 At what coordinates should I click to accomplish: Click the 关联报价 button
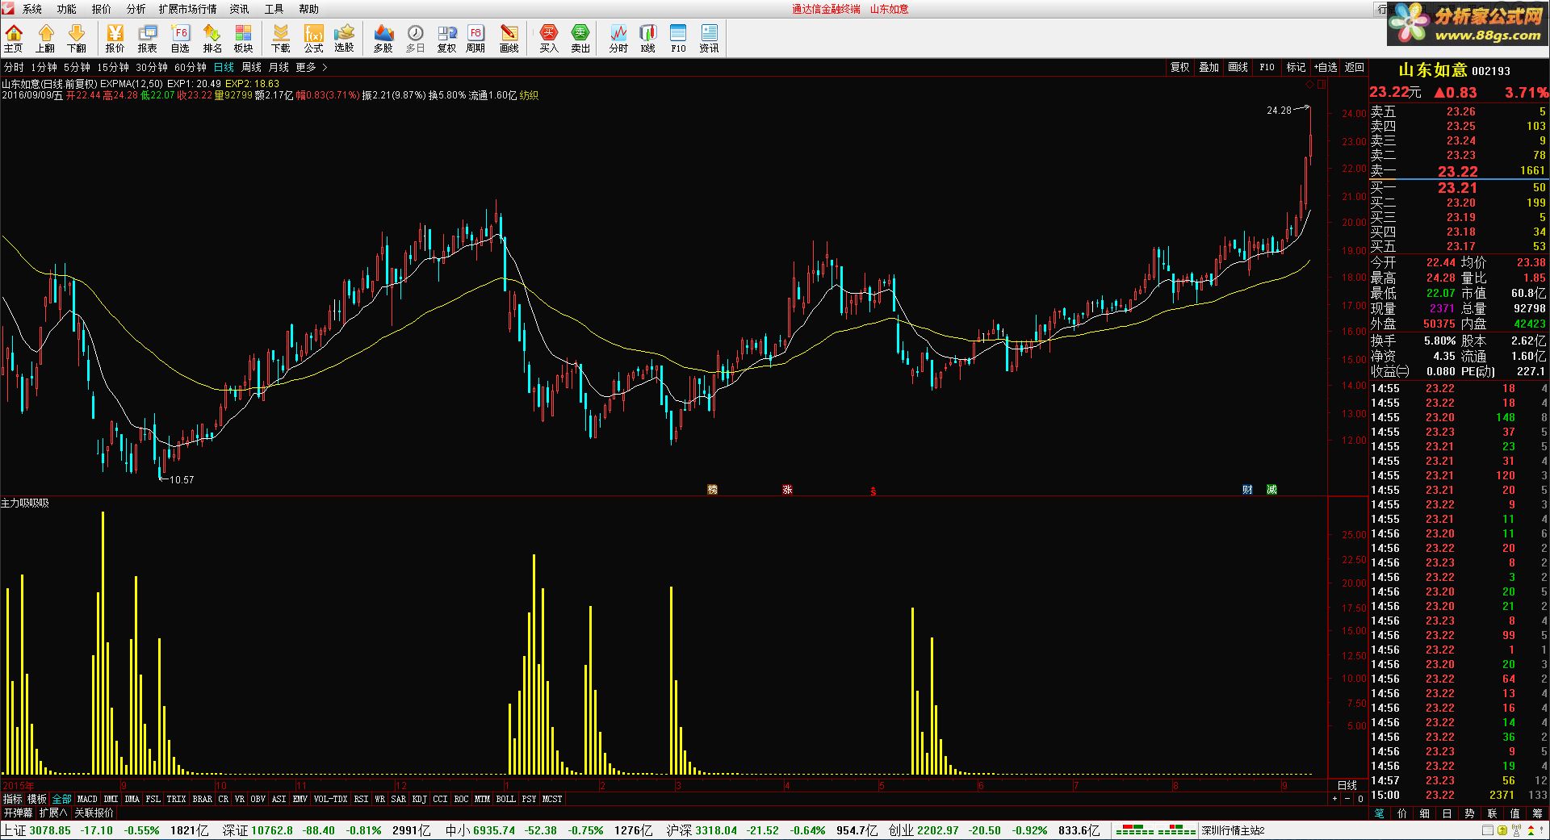[94, 813]
